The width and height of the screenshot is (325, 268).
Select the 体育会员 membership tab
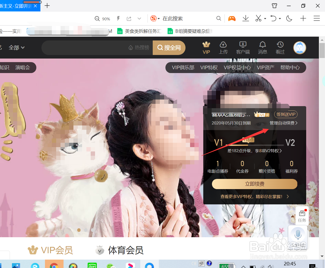click(119, 250)
